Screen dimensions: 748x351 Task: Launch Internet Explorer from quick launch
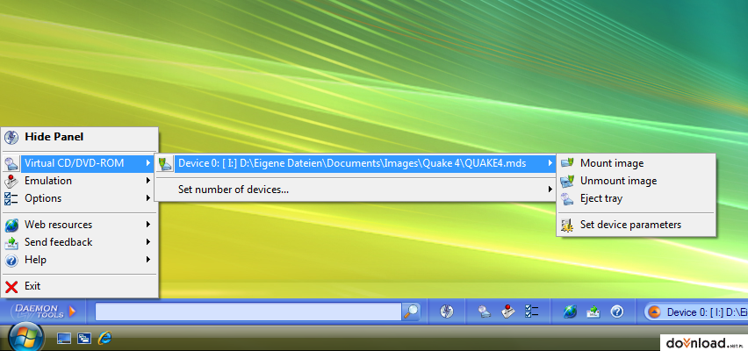click(105, 338)
